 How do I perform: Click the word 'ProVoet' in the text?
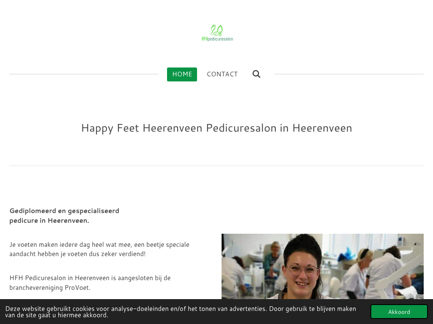(77, 288)
